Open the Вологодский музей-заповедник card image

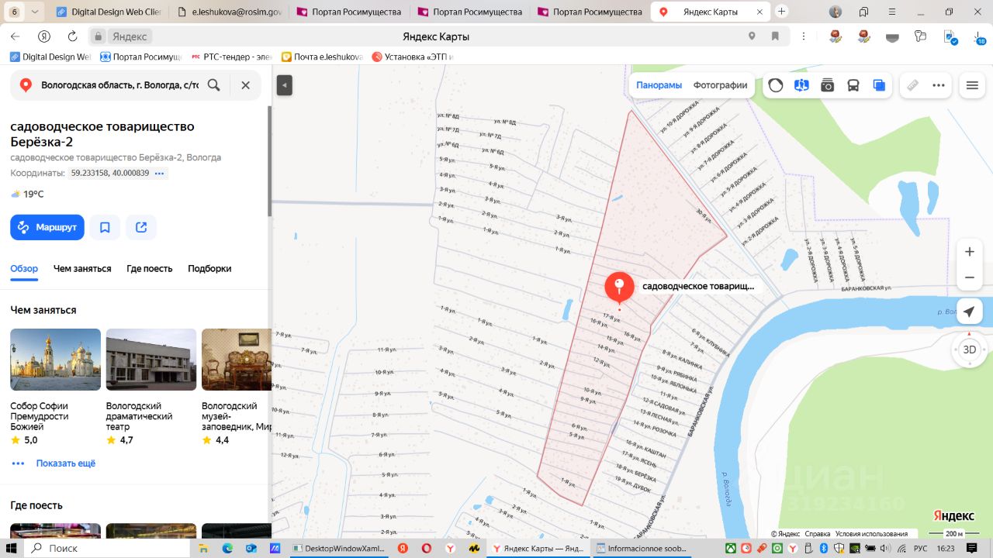click(x=236, y=360)
